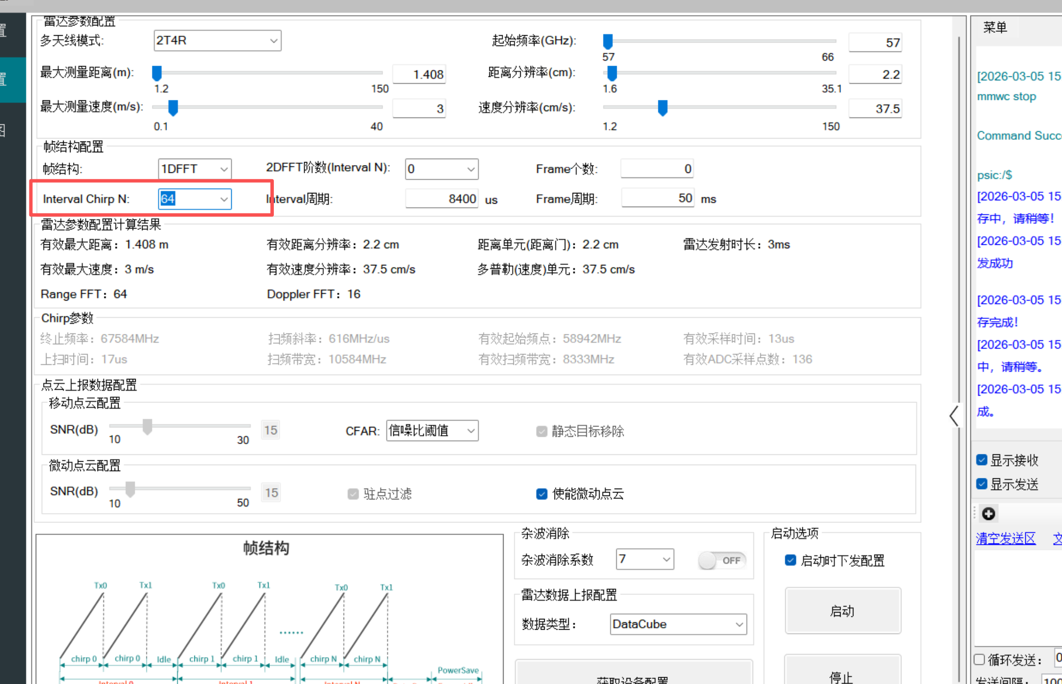The image size is (1062, 684).
Task: Click the 启动 button
Action: point(843,611)
